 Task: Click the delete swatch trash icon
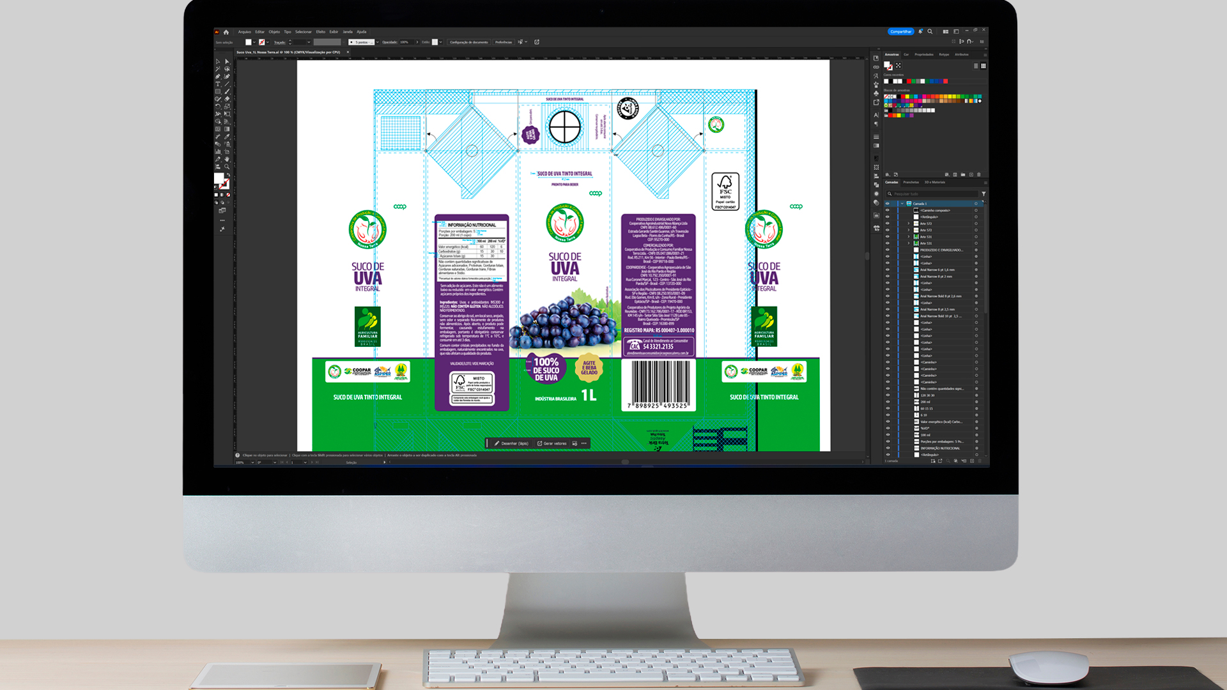click(x=978, y=174)
